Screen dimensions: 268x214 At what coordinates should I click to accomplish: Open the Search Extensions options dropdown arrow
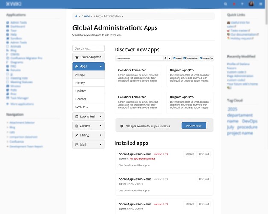coord(169,58)
